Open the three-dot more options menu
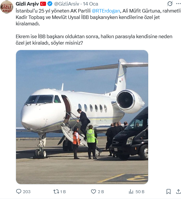Viewport: 181px width, 199px height. [178, 4]
